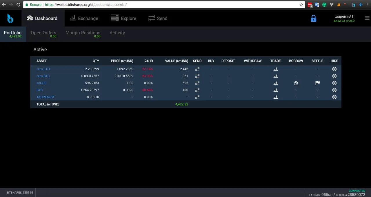The image size is (371, 197).
Task: Open the BTS asset link
Action: point(39,90)
